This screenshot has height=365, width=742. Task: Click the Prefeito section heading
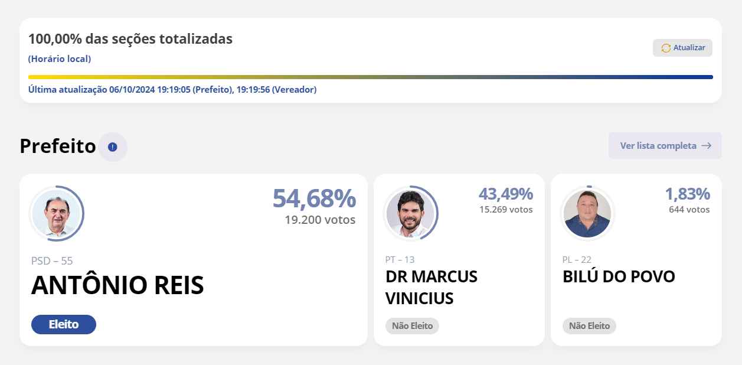tap(58, 146)
